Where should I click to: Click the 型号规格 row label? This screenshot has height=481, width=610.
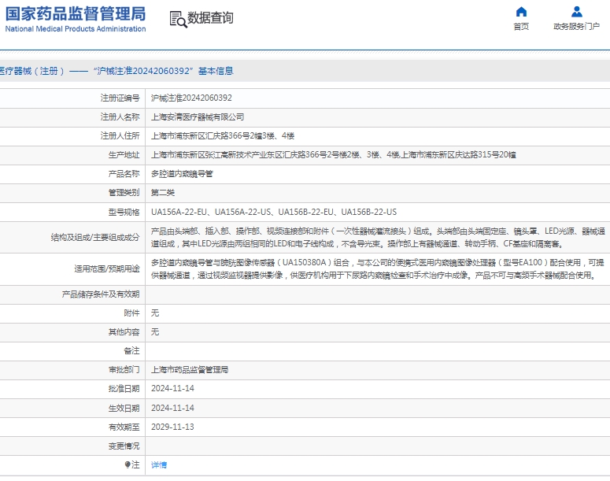[124, 212]
